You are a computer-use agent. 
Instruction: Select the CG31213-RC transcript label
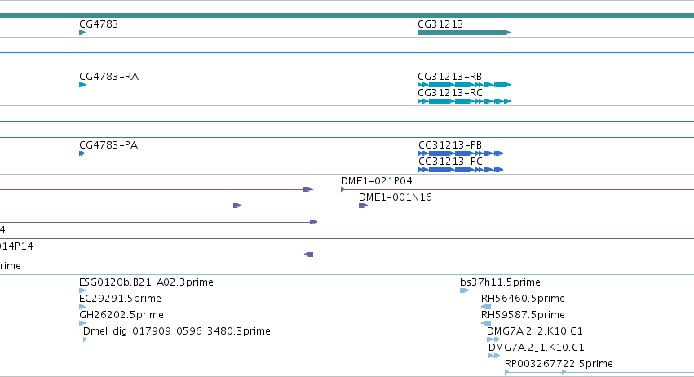point(450,93)
